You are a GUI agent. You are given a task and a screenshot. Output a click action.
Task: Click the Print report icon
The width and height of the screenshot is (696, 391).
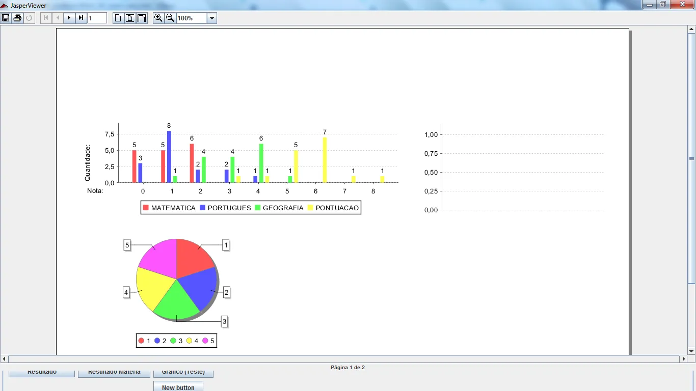(17, 18)
